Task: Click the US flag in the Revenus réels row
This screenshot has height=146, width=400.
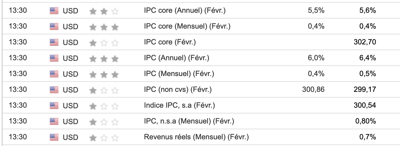Action: tap(54, 137)
